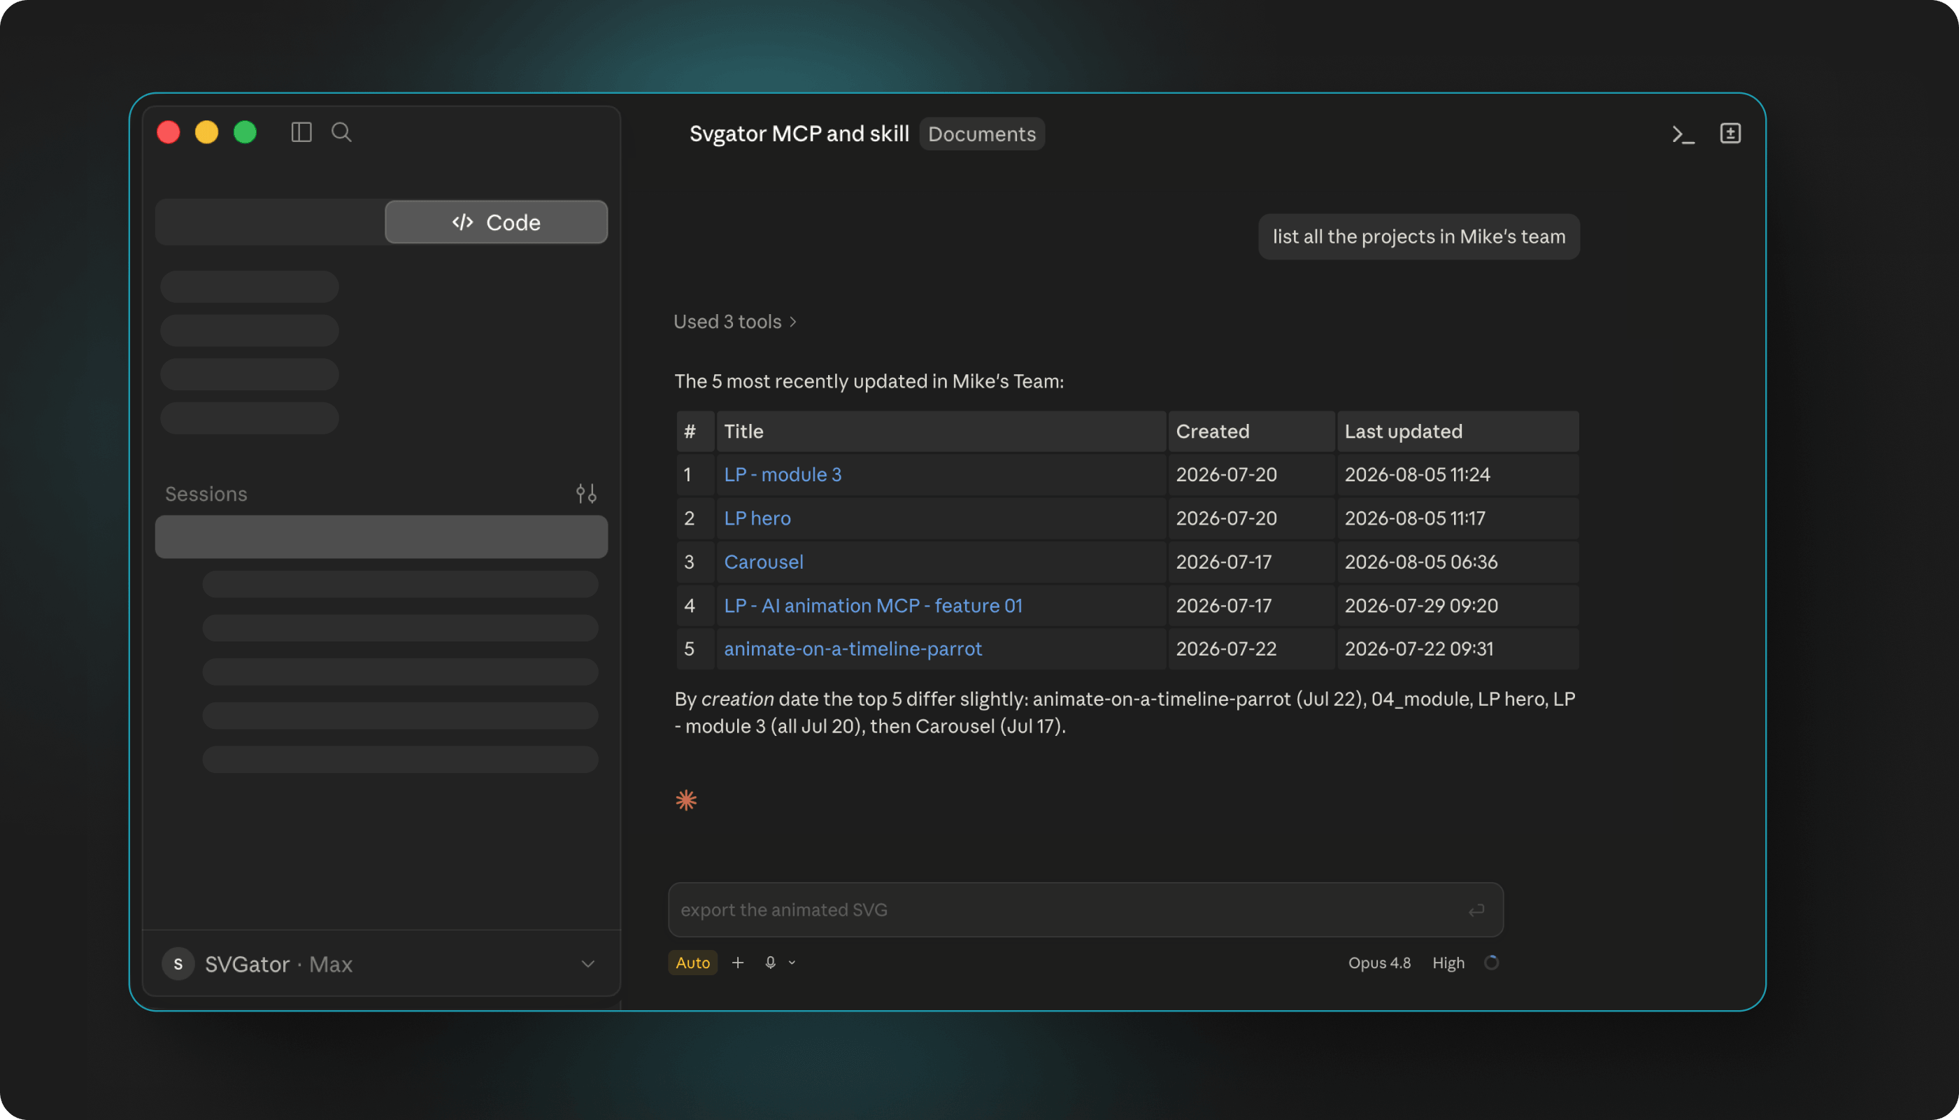Open the LP - module 3 project link
The width and height of the screenshot is (1959, 1120).
click(x=783, y=474)
